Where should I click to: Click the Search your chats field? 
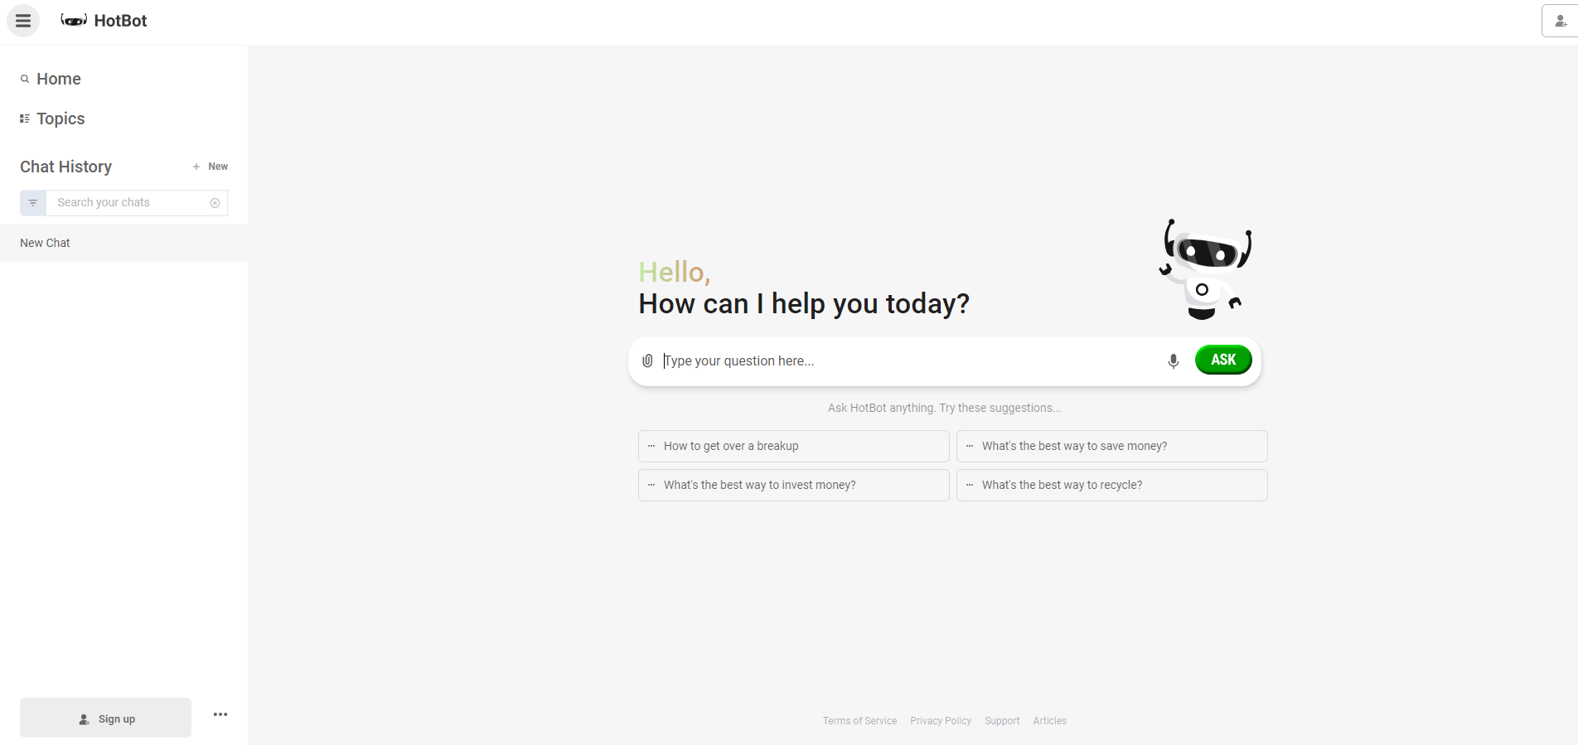[x=128, y=203]
